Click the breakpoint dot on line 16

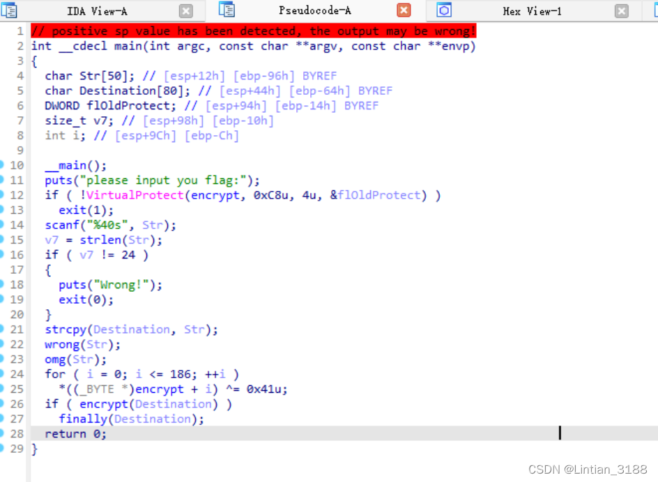(1, 254)
